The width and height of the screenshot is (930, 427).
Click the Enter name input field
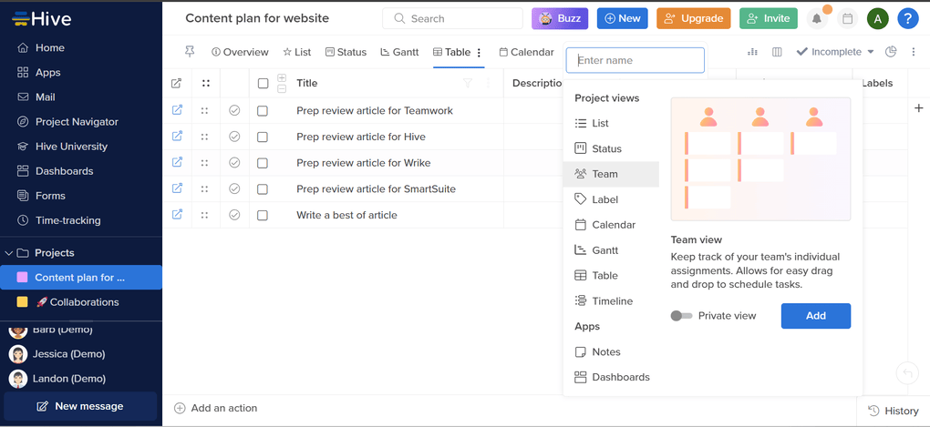click(635, 60)
